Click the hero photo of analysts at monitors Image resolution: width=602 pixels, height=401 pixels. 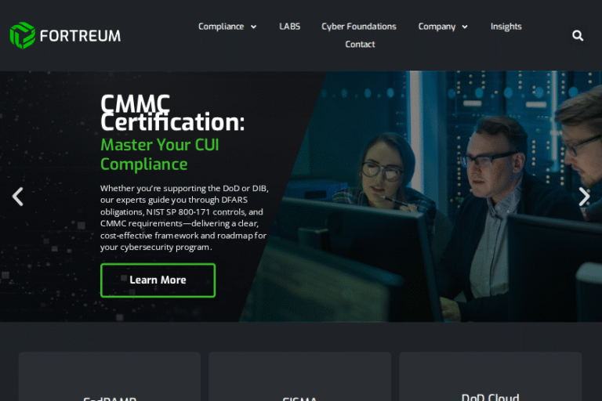pos(455,196)
